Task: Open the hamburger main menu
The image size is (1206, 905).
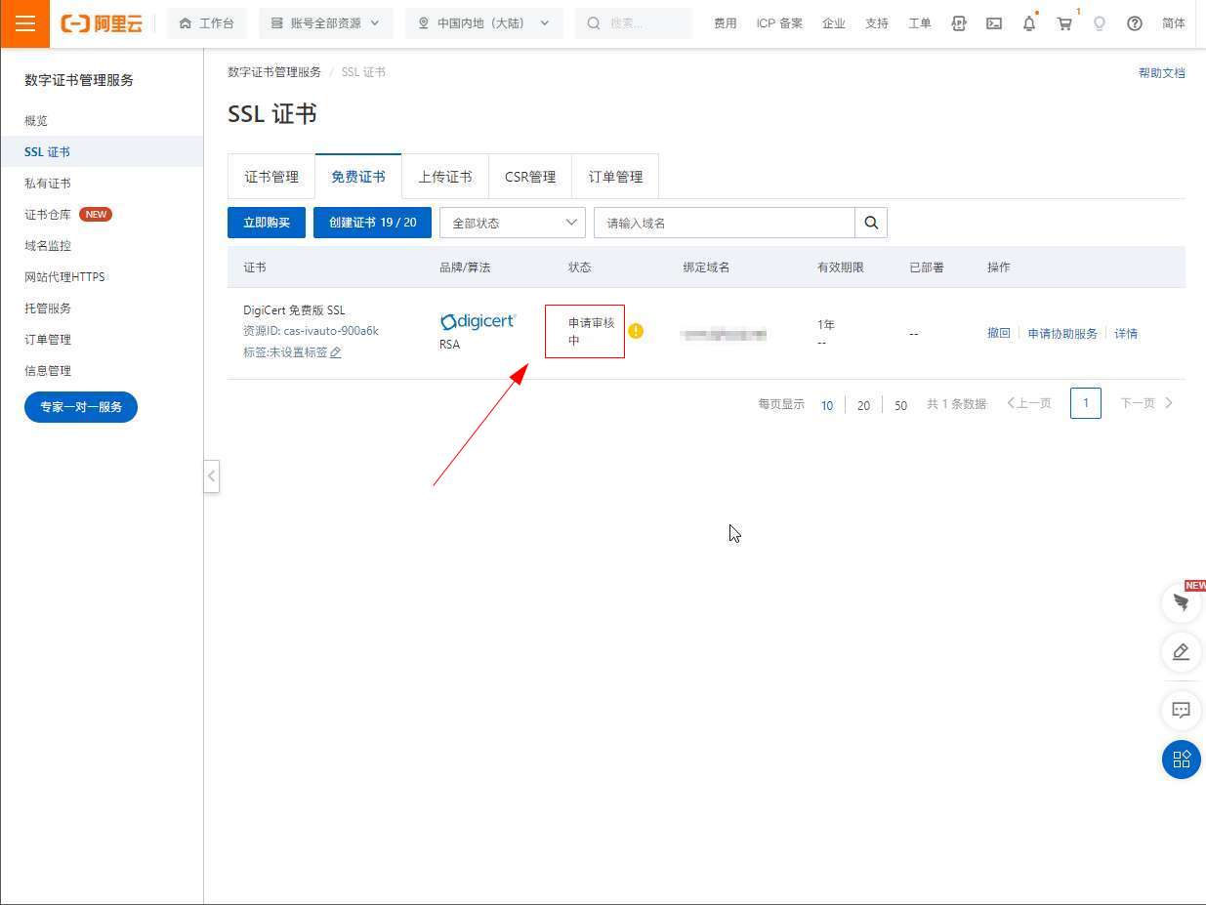Action: [x=24, y=23]
